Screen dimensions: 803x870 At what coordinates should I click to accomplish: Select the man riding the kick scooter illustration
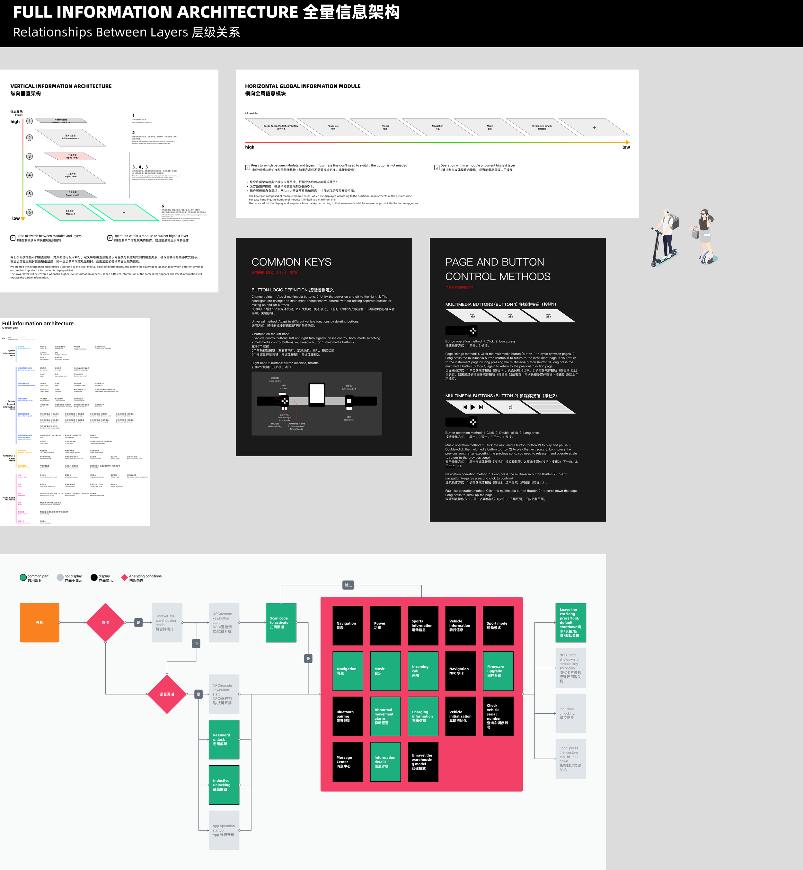point(664,238)
